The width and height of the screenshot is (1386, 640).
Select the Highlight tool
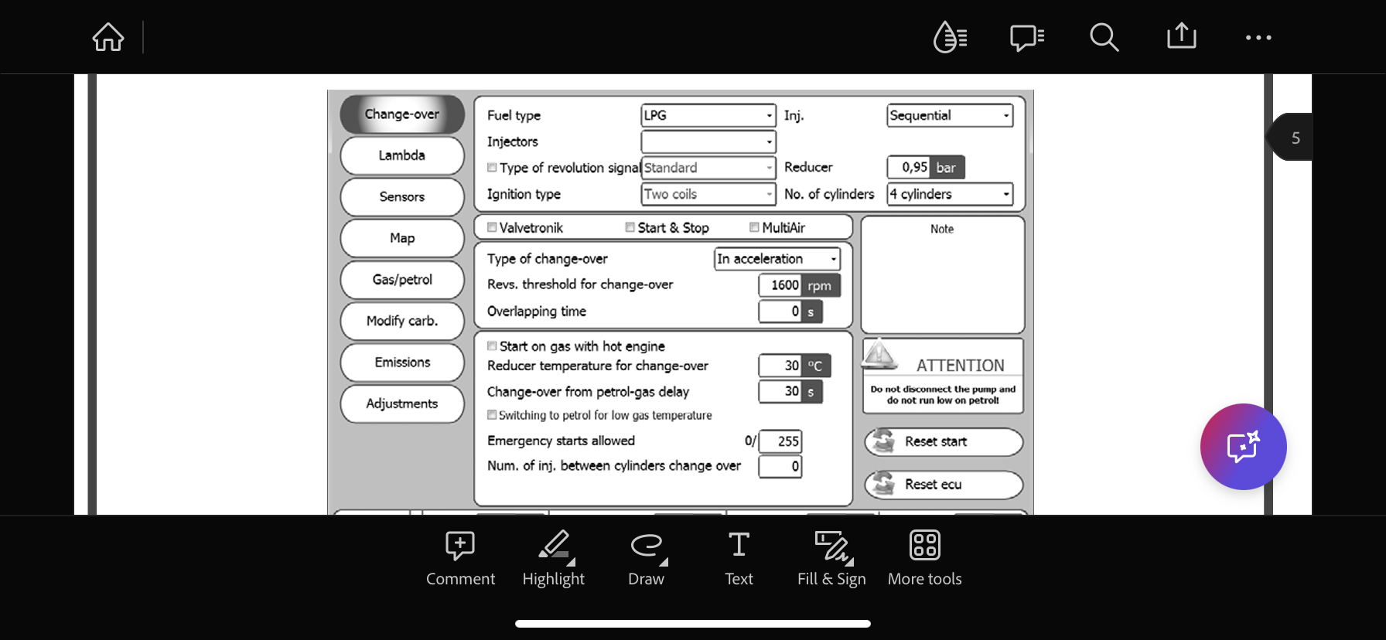pyautogui.click(x=554, y=559)
